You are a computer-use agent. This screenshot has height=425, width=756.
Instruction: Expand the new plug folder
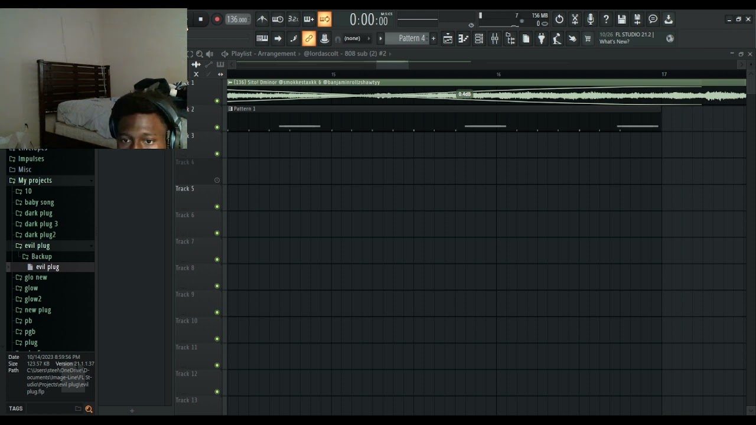tap(50, 310)
